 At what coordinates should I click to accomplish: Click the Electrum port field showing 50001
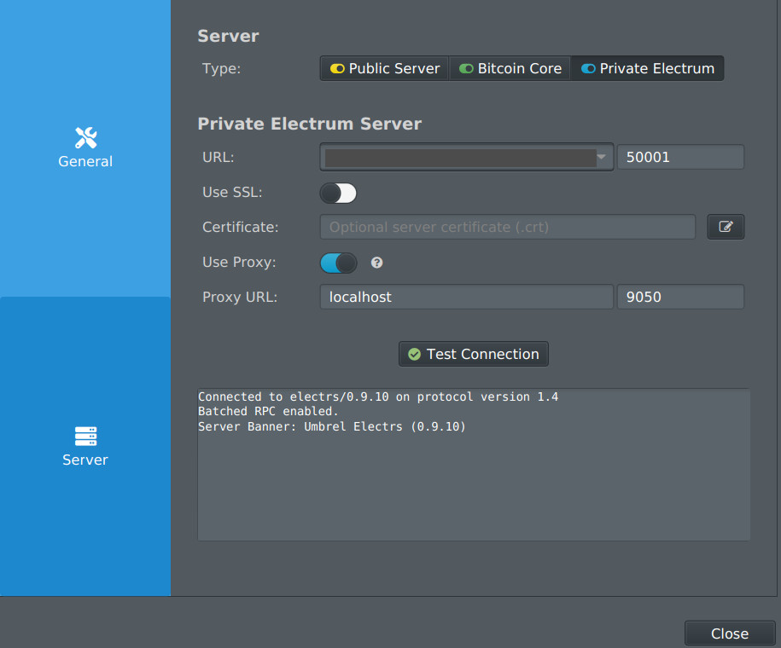[679, 157]
